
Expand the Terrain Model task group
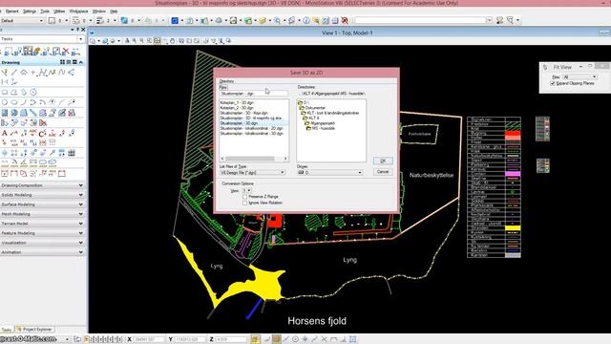(42, 224)
